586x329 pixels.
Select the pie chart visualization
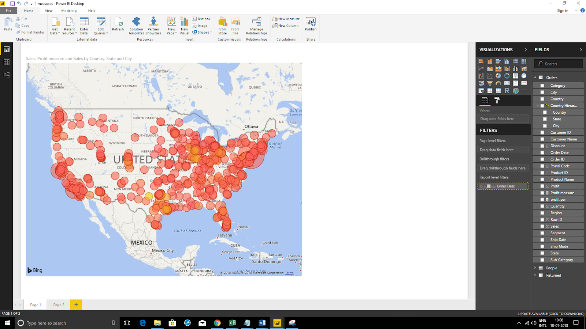498,76
